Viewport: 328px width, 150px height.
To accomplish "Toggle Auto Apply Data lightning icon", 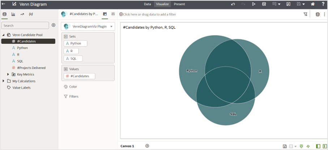I will [308, 146].
